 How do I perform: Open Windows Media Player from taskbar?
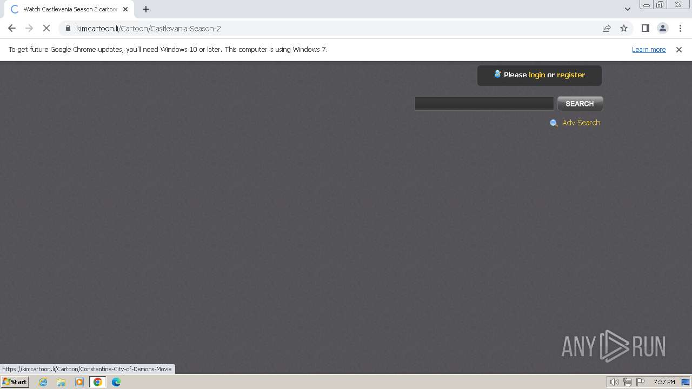click(79, 382)
